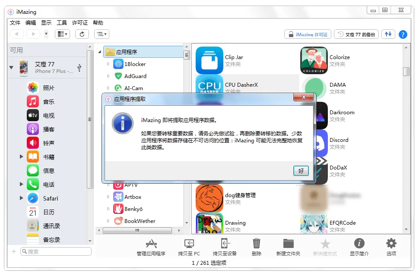Expand the AdGuard tree node
This screenshot has height=276, width=419.
click(x=108, y=76)
